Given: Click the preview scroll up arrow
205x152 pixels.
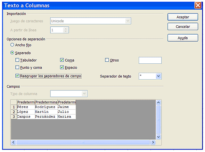Looking at the screenshot, I should tap(158, 102).
